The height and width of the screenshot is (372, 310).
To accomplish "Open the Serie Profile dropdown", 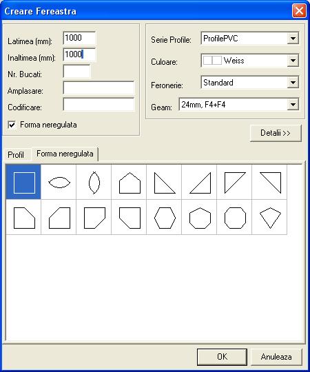I will point(293,39).
